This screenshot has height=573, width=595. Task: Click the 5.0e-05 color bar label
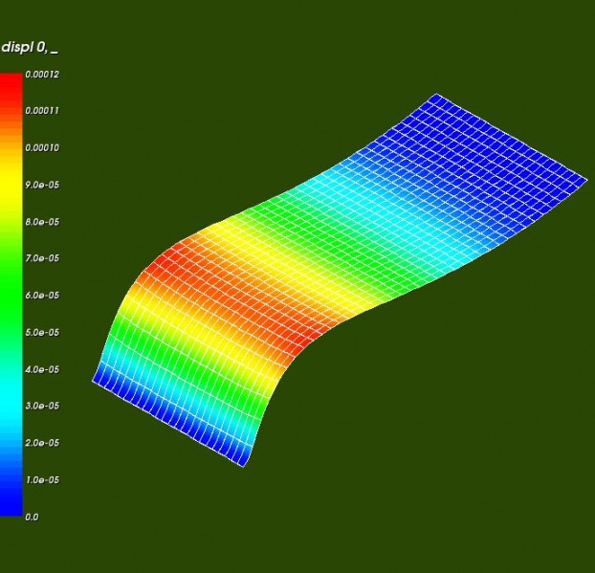(42, 332)
